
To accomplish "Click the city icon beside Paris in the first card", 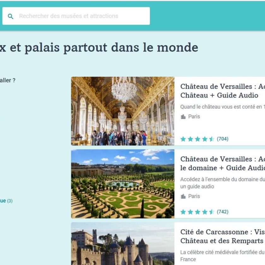I will [x=183, y=117].
